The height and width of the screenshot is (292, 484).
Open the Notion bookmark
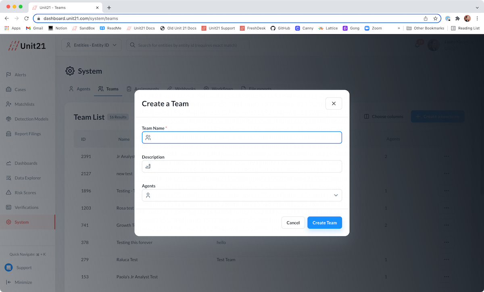[58, 28]
